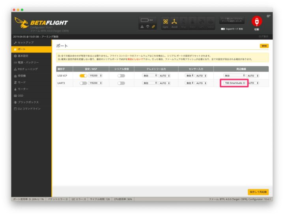The height and width of the screenshot is (216, 284).
Task: Enable MSP switch for UART3
Action: [x=83, y=83]
